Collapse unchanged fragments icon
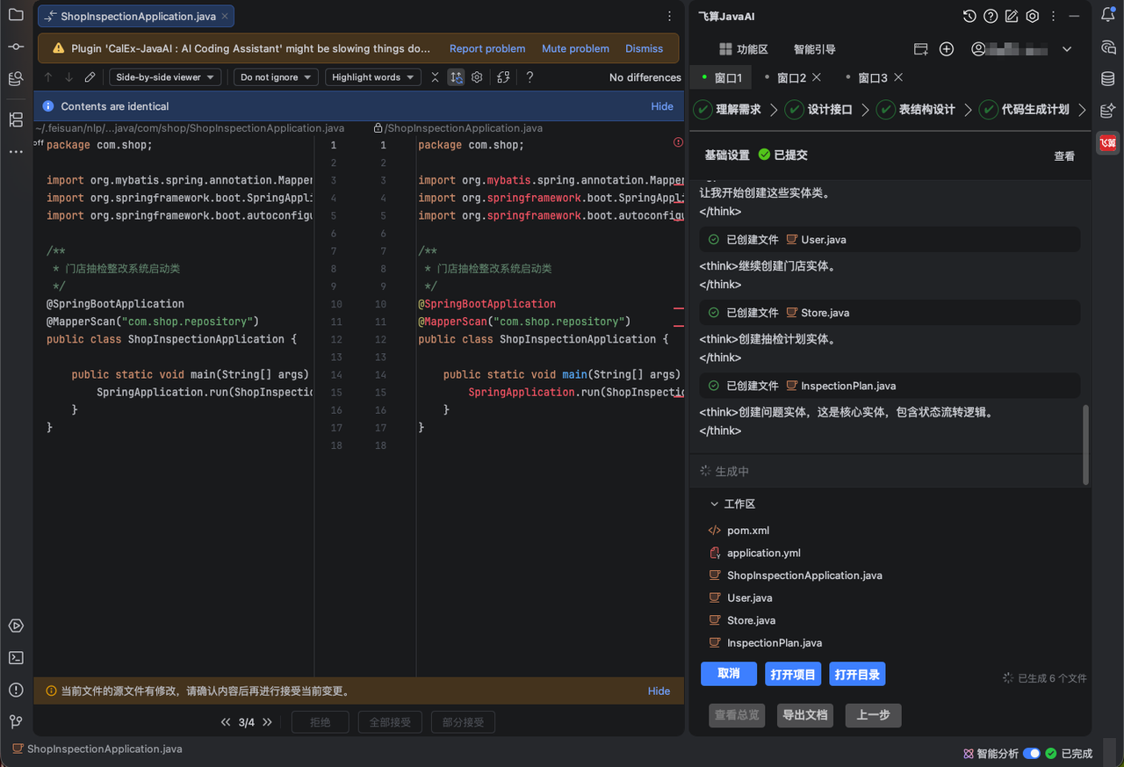The height and width of the screenshot is (767, 1124). click(x=435, y=77)
